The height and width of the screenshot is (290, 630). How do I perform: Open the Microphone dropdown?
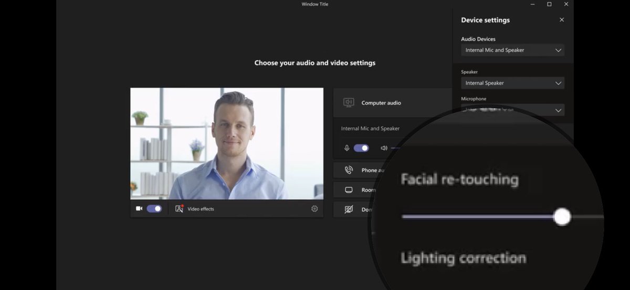(512, 110)
